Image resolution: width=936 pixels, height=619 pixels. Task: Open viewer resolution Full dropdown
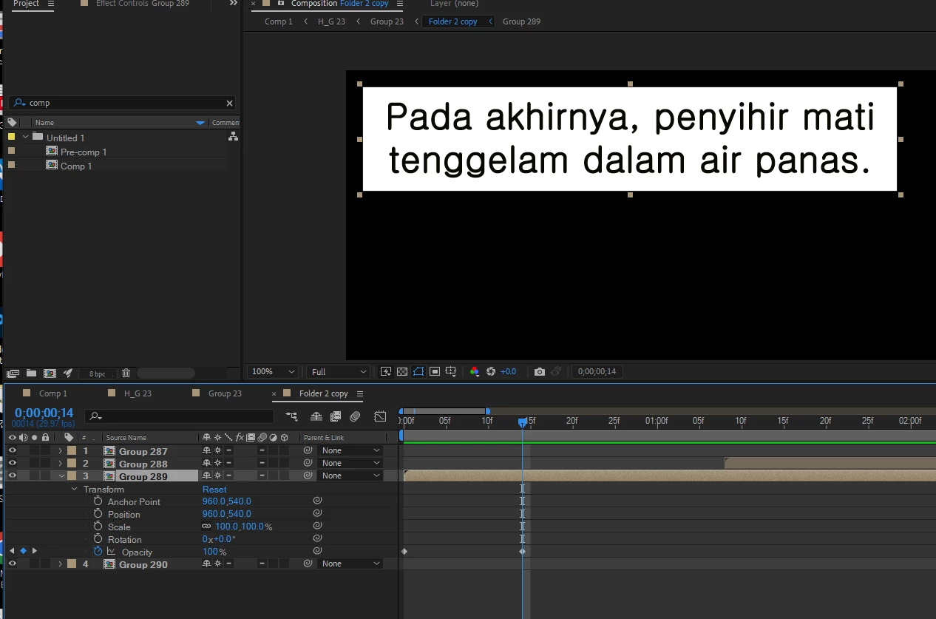point(339,371)
